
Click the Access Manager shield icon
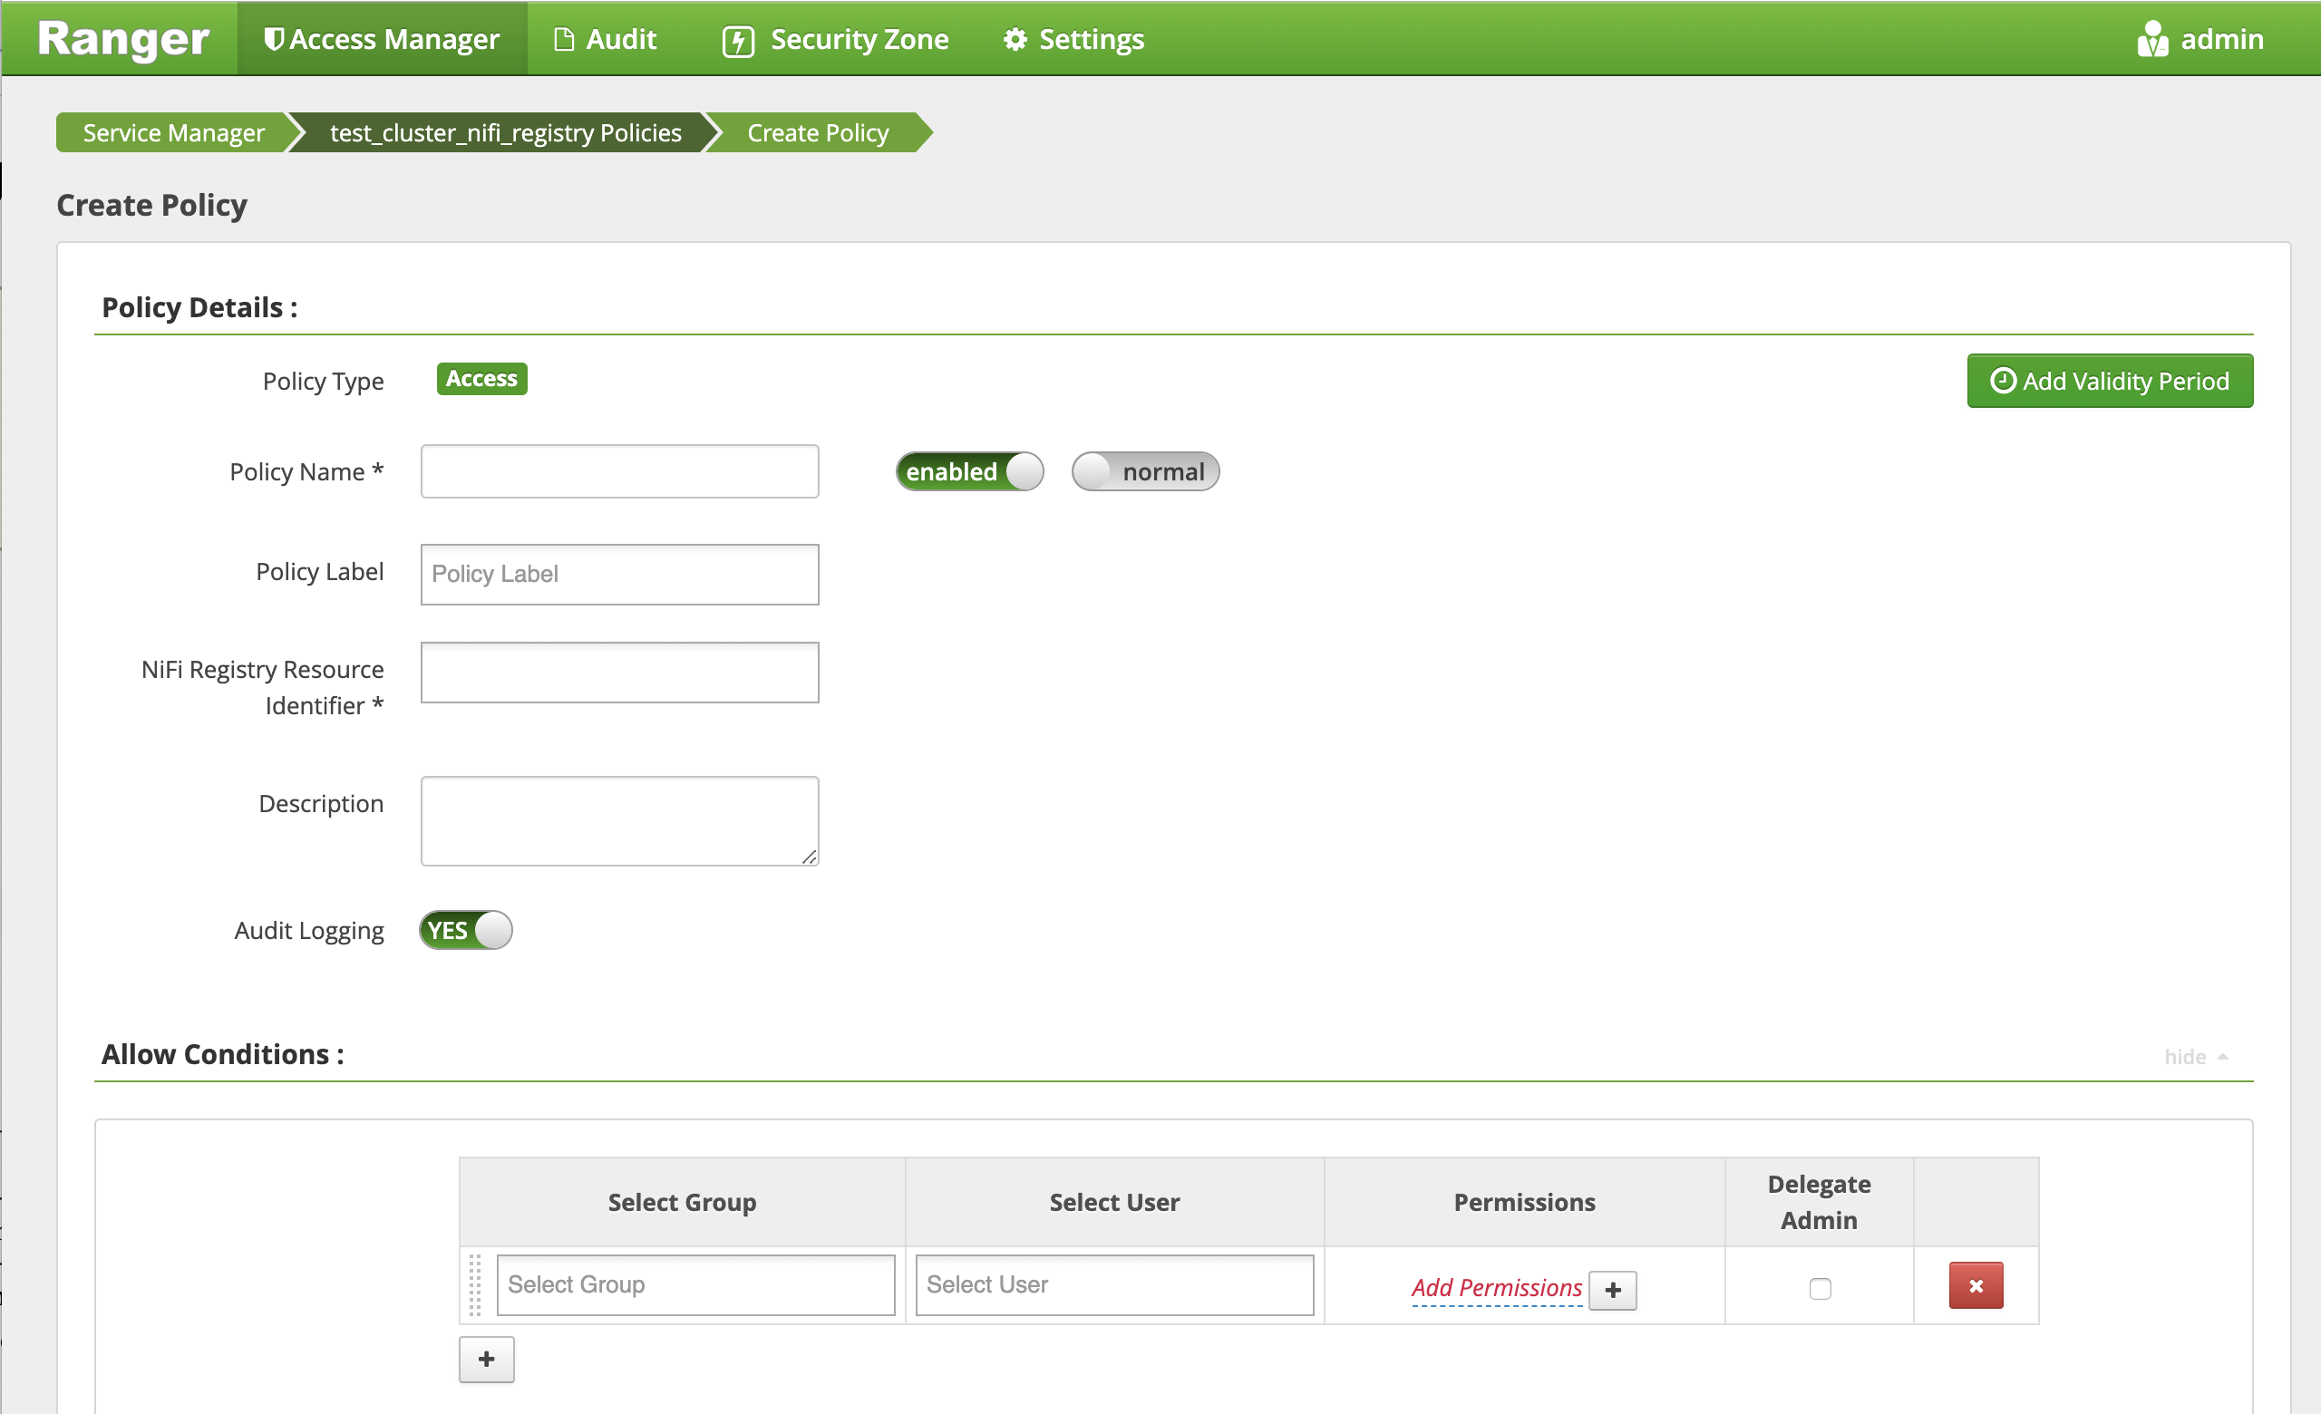click(x=273, y=39)
